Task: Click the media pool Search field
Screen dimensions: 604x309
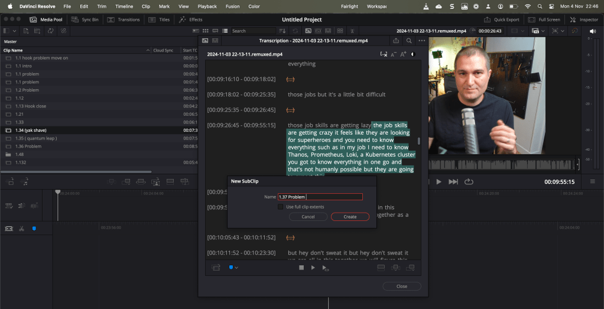Action: point(254,31)
